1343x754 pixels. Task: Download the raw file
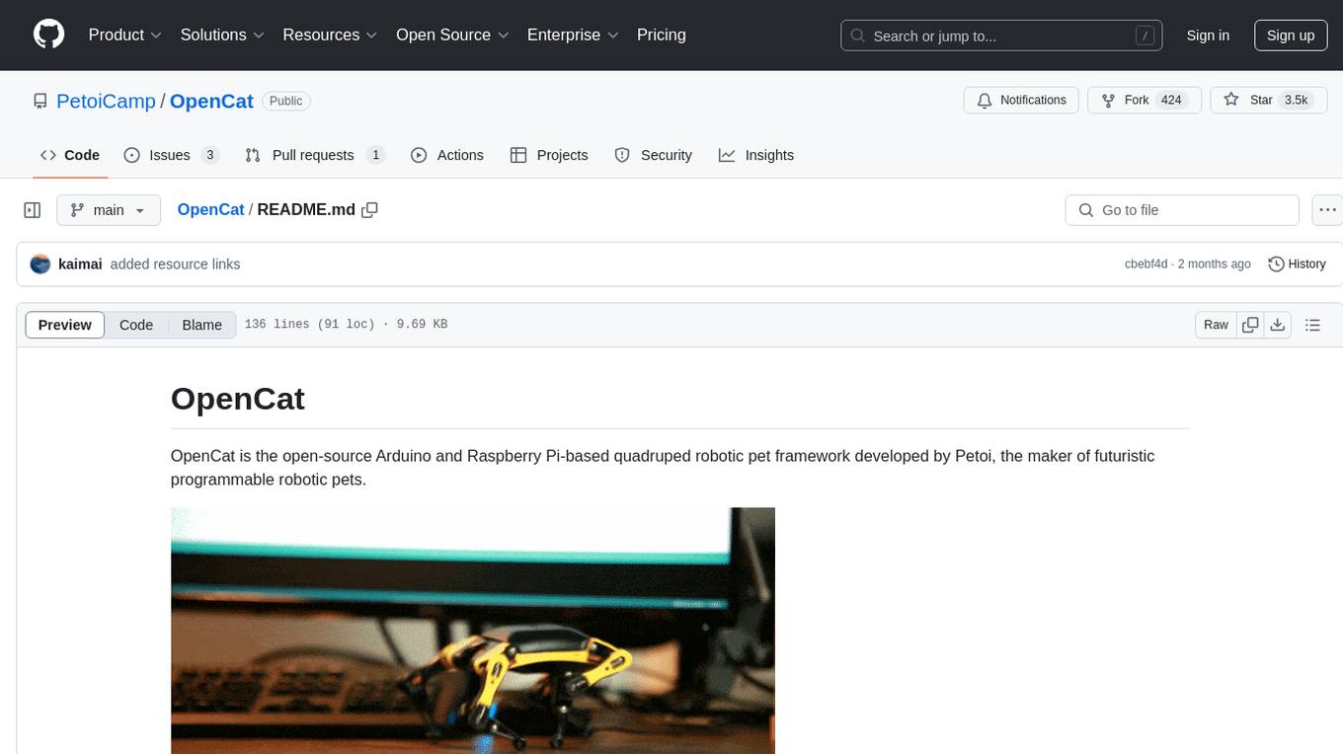click(1278, 325)
